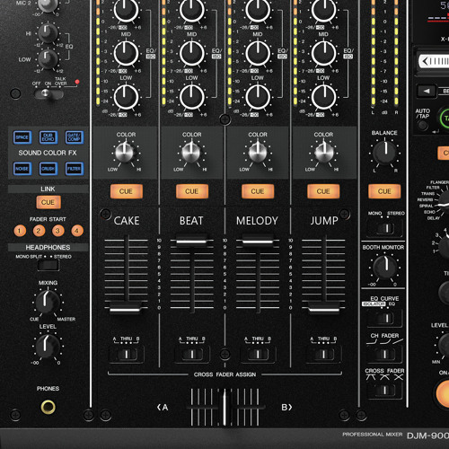Choose the FILTER sound color FX button

point(75,169)
